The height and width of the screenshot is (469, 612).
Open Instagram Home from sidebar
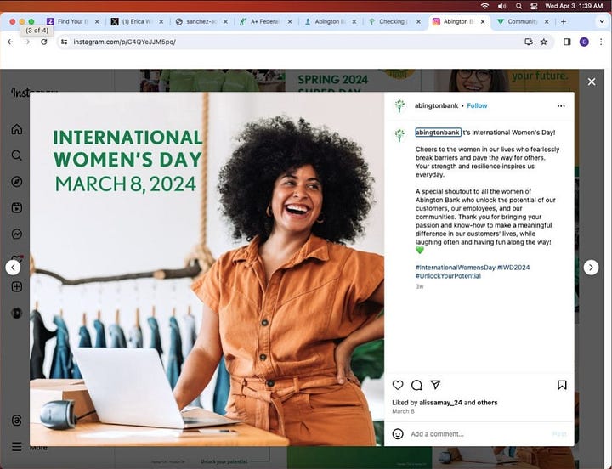click(x=17, y=129)
